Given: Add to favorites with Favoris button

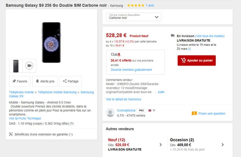Looking at the screenshot, I should [20, 81].
